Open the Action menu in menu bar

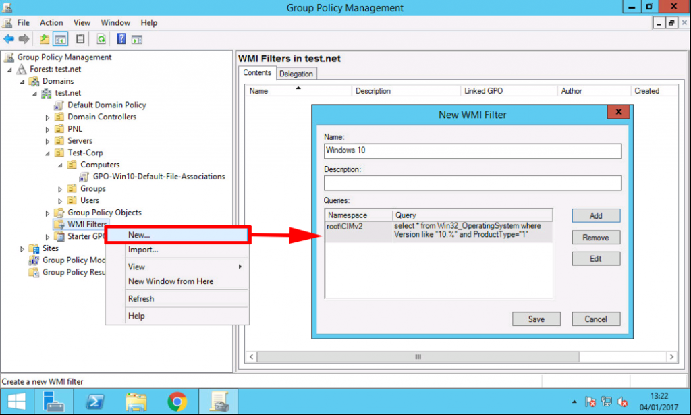(x=51, y=22)
